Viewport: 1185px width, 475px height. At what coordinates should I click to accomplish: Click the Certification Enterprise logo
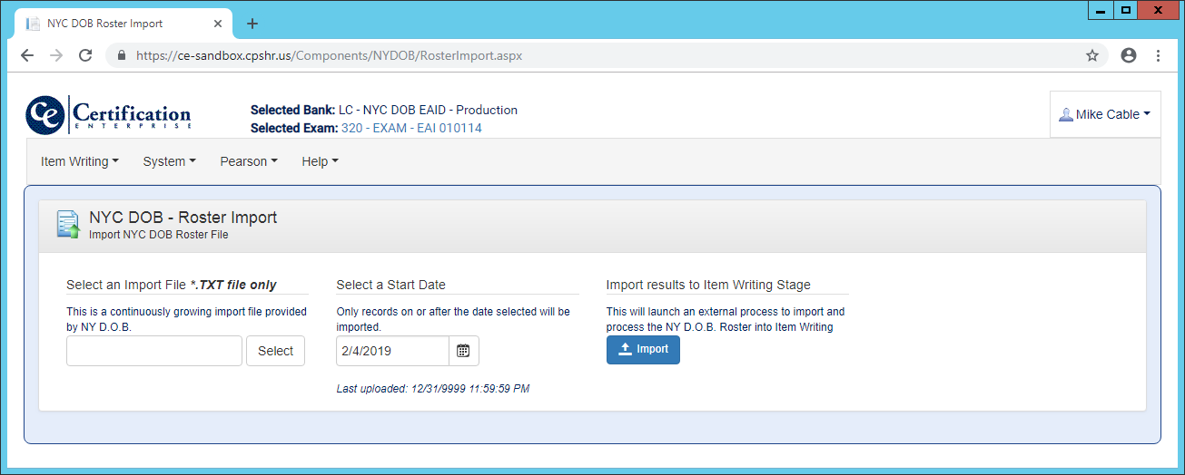click(109, 115)
